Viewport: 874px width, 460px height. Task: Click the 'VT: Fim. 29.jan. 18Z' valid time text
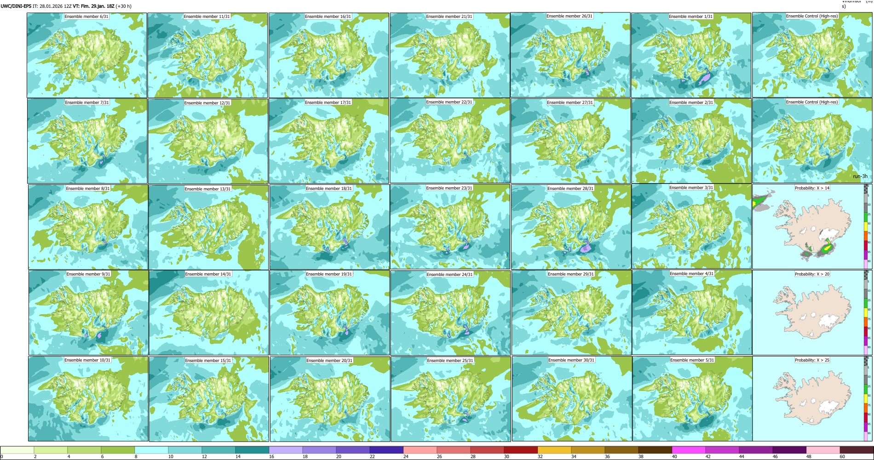click(x=93, y=6)
